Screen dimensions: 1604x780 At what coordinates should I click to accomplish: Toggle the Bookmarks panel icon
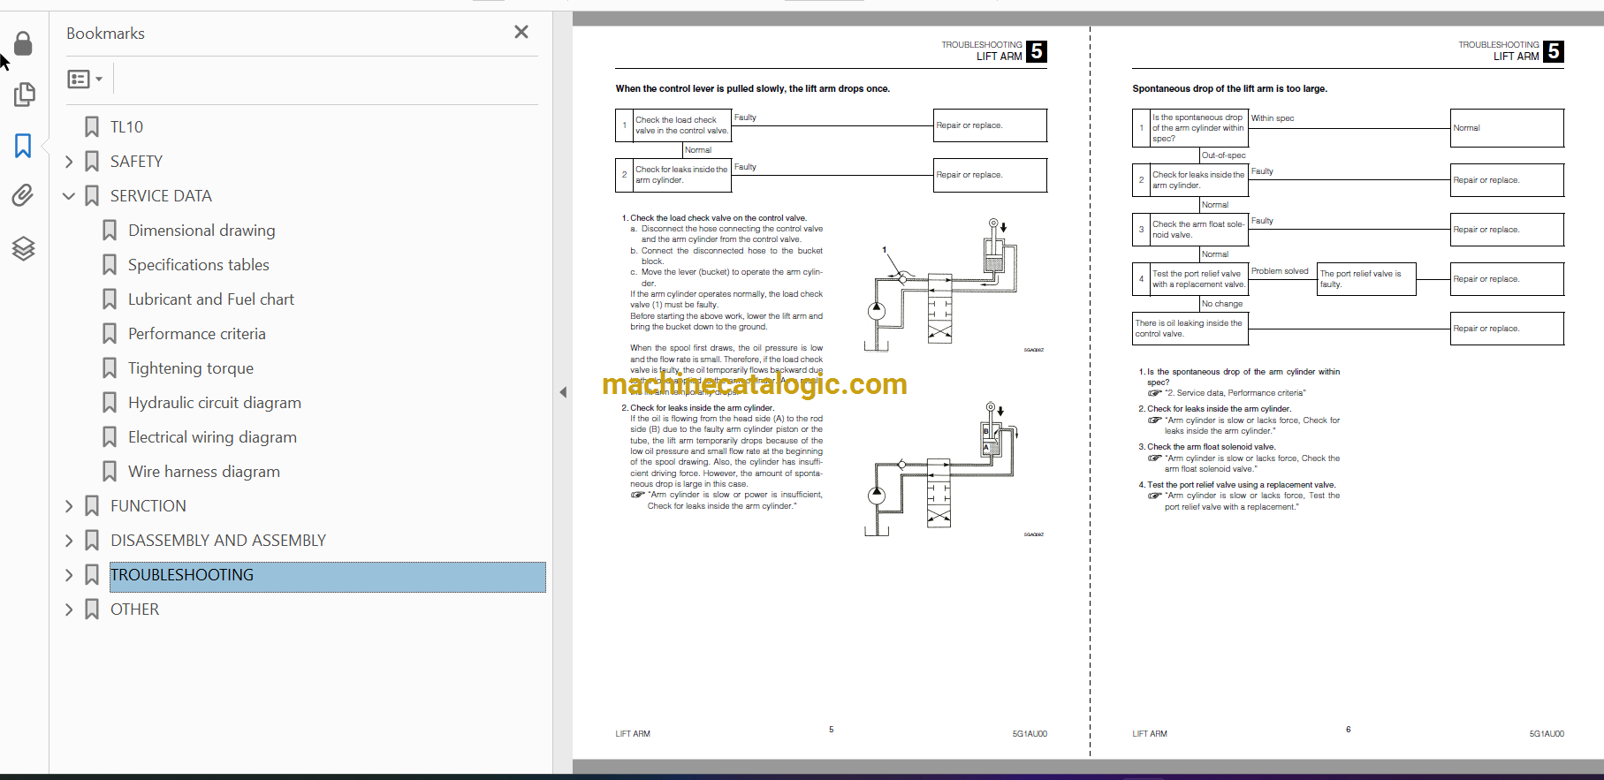pyautogui.click(x=24, y=146)
